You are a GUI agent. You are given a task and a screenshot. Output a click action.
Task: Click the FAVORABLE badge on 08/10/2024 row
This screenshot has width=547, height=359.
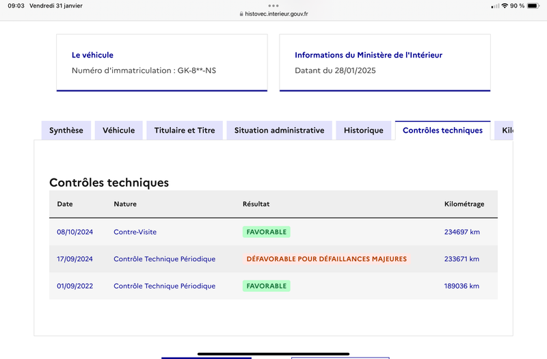click(267, 232)
